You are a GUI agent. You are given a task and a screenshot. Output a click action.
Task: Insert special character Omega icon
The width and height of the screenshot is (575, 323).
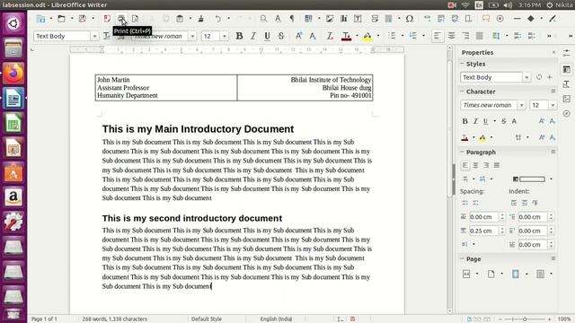pyautogui.click(x=410, y=18)
